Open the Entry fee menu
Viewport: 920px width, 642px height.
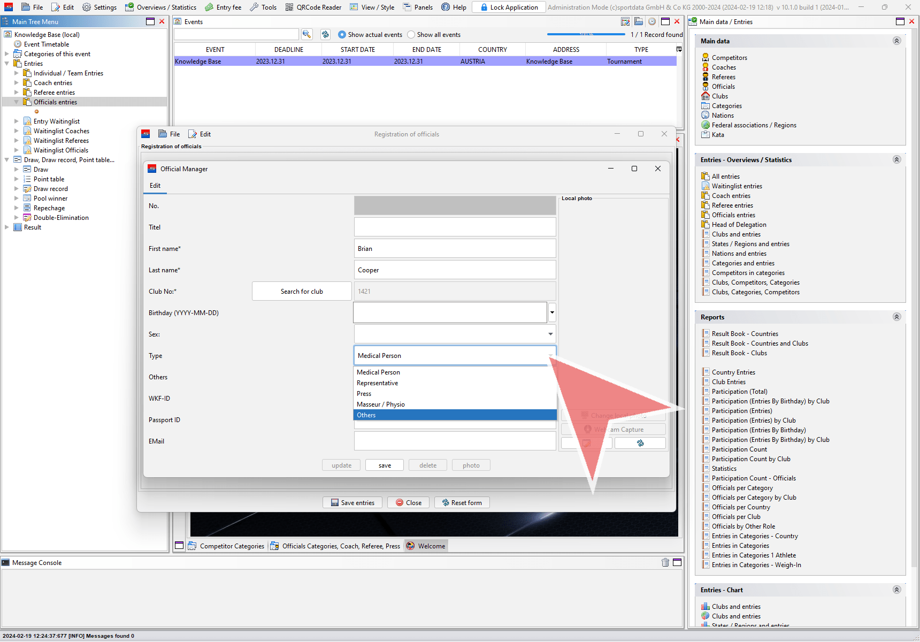pos(223,7)
